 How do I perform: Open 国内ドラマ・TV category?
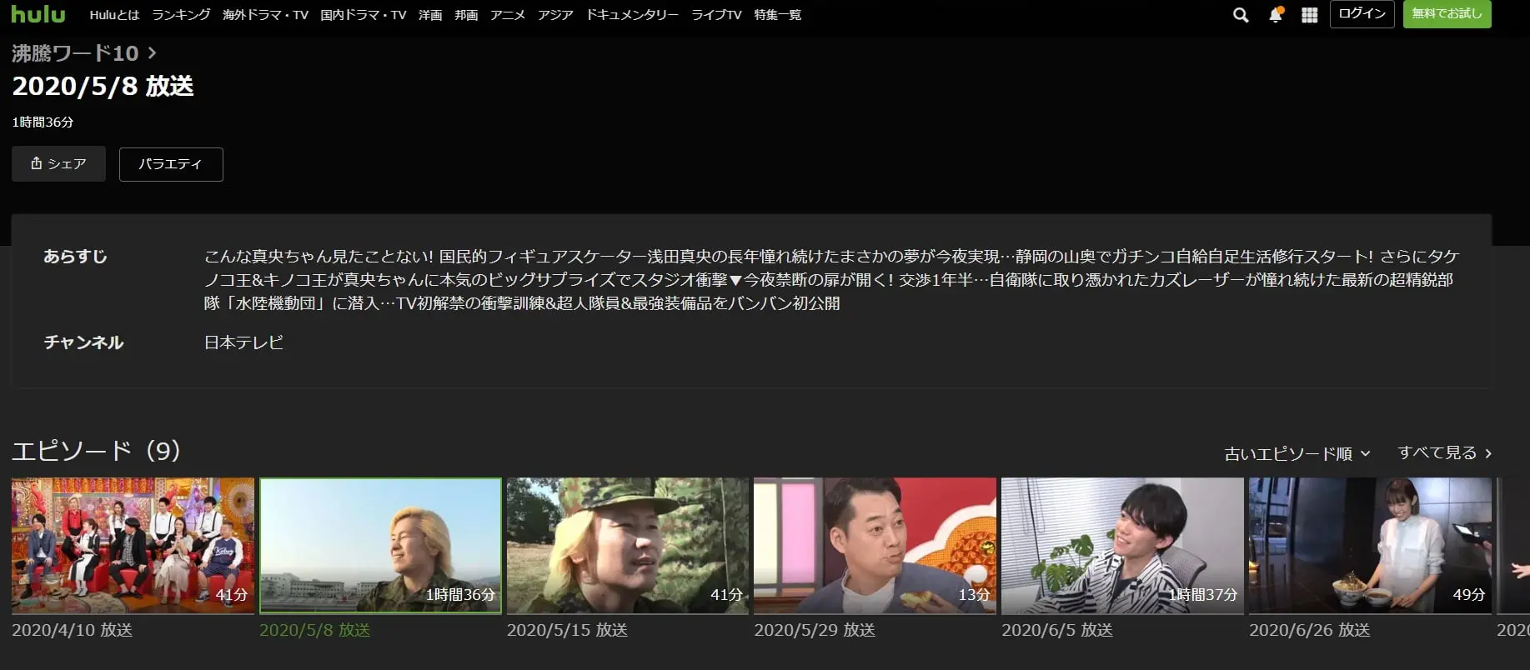(364, 15)
